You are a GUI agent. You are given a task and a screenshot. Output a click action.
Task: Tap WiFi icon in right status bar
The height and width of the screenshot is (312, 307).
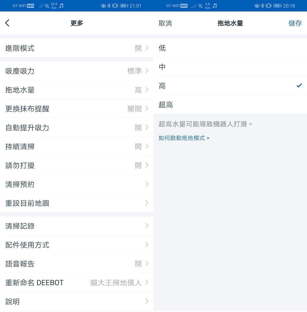point(200,6)
